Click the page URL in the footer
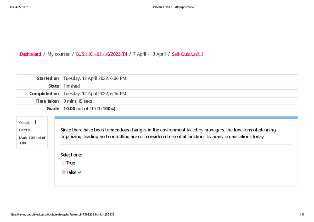This screenshot has height=222, width=314. point(62,215)
